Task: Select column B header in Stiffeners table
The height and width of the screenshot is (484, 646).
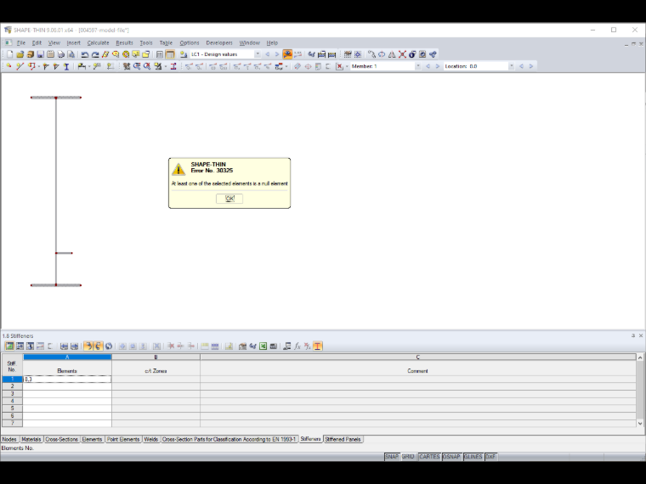Action: (156, 357)
